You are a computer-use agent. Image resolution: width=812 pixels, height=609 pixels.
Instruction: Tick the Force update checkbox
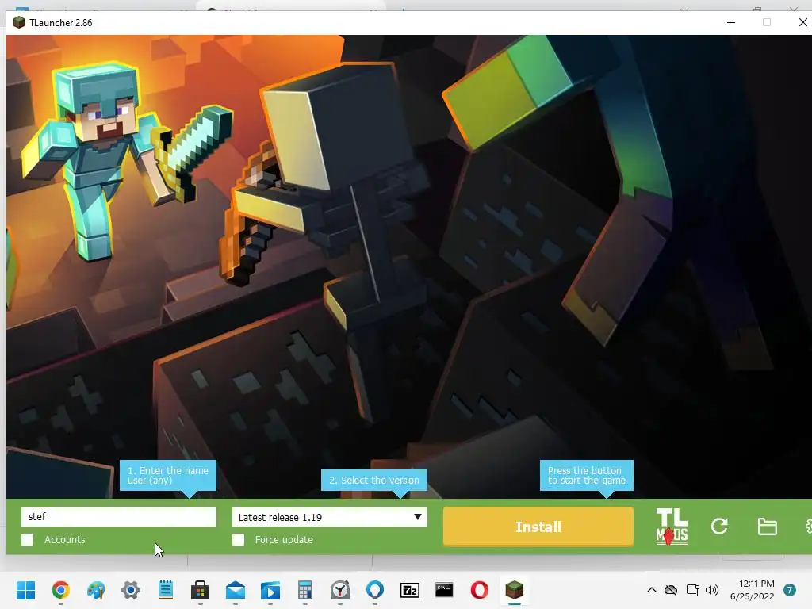[x=238, y=539]
